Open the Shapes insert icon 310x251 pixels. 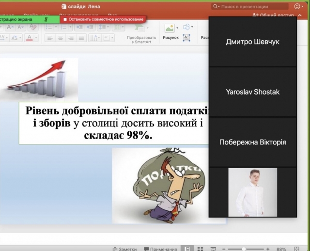[x=186, y=28]
